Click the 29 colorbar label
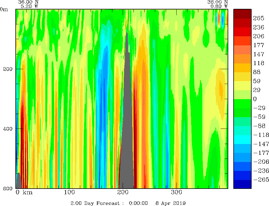Image resolution: width=269 pixels, height=206 pixels. coord(257,90)
